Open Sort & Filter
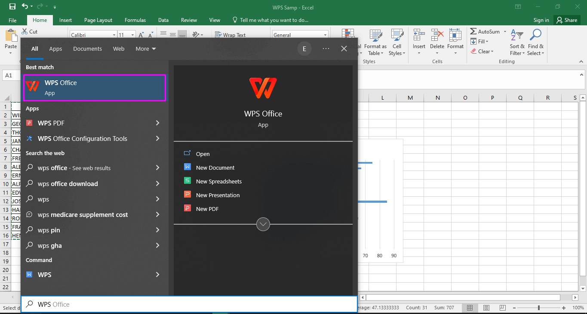 click(516, 43)
